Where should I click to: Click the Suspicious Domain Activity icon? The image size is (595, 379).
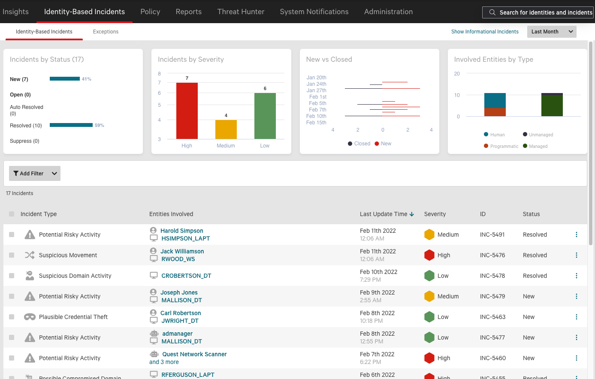[x=30, y=276]
